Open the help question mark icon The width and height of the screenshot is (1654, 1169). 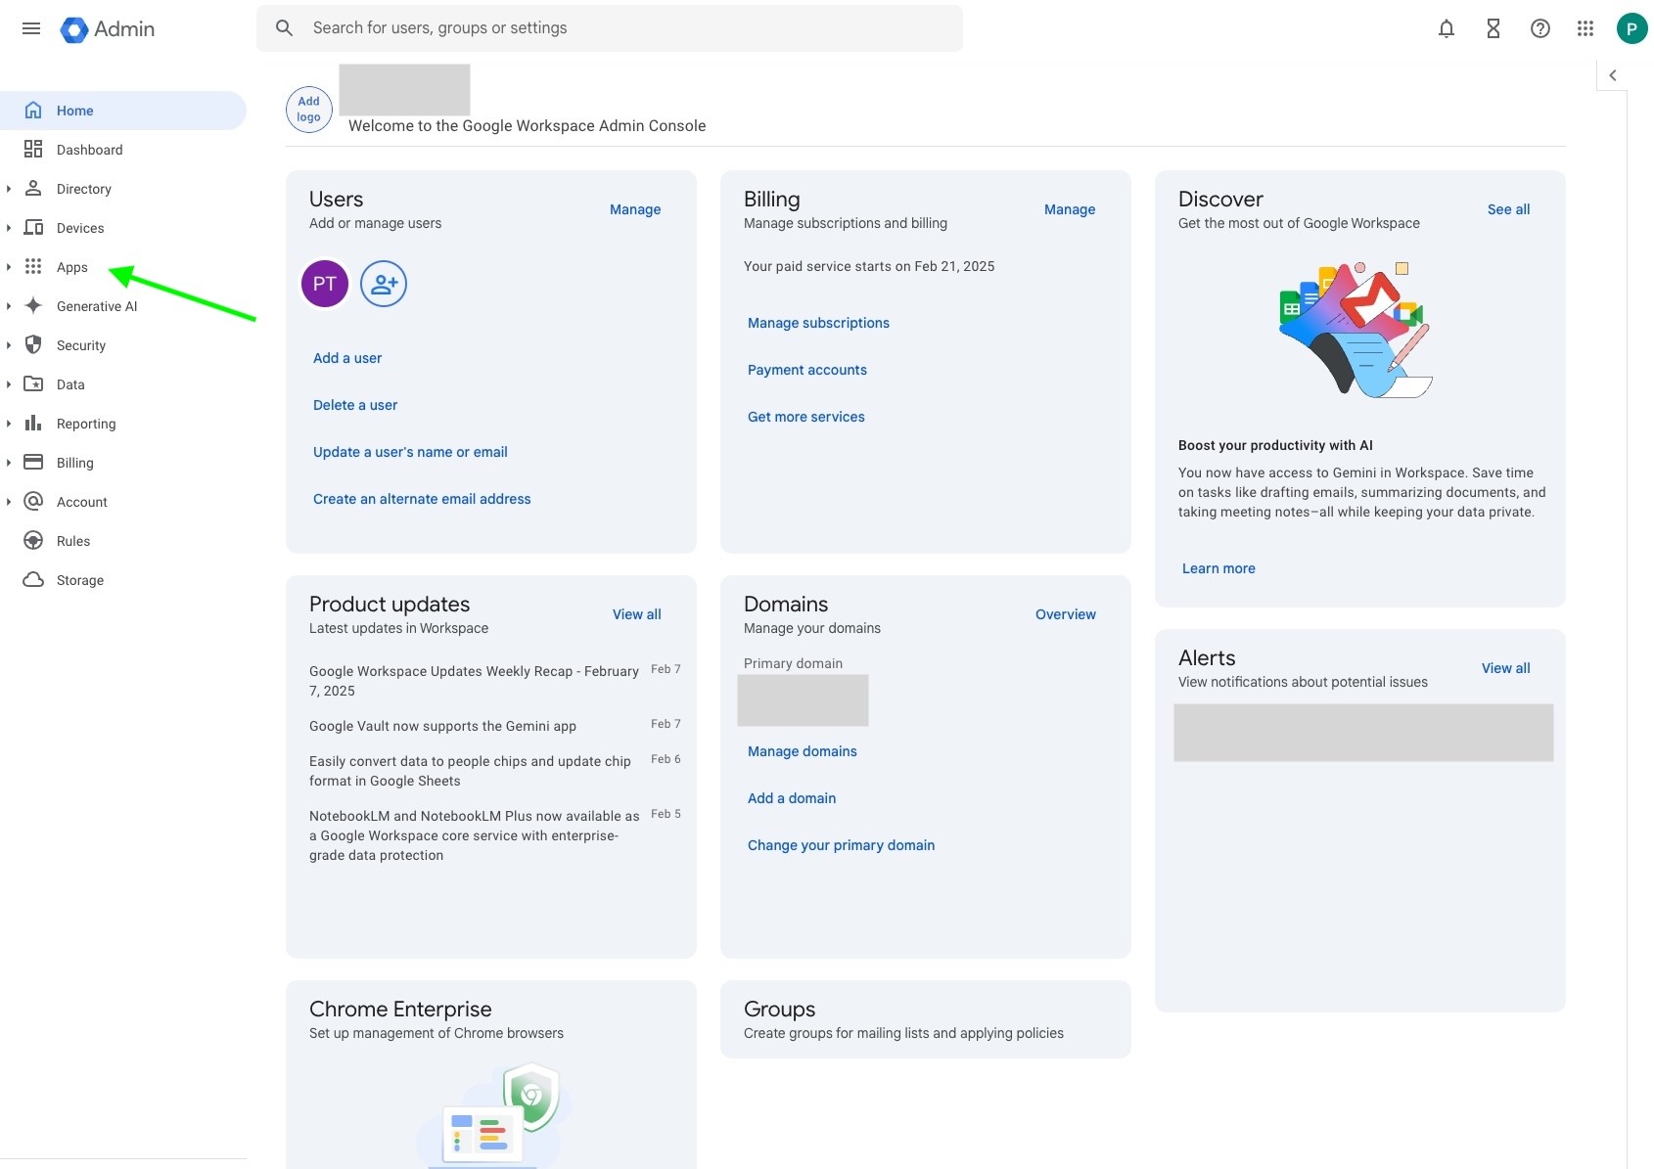click(x=1540, y=28)
